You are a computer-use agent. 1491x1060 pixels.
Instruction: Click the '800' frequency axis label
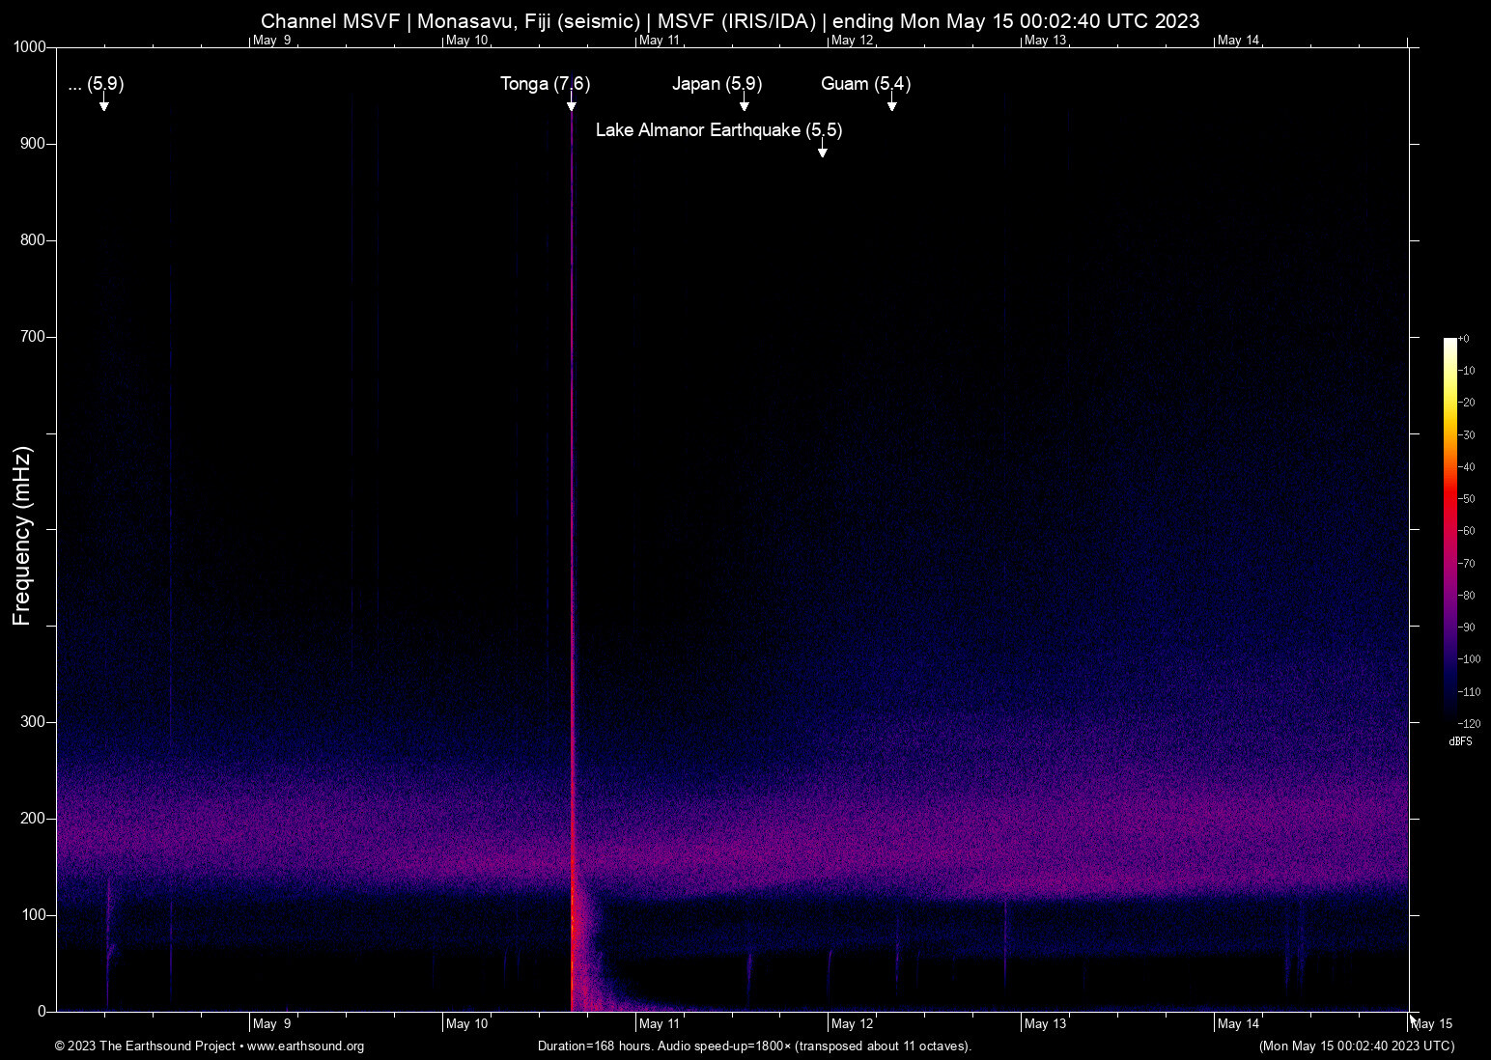click(34, 240)
